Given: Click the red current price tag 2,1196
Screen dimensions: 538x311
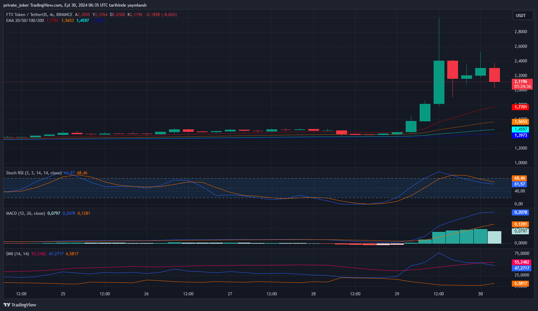Looking at the screenshot, I should click(522, 82).
